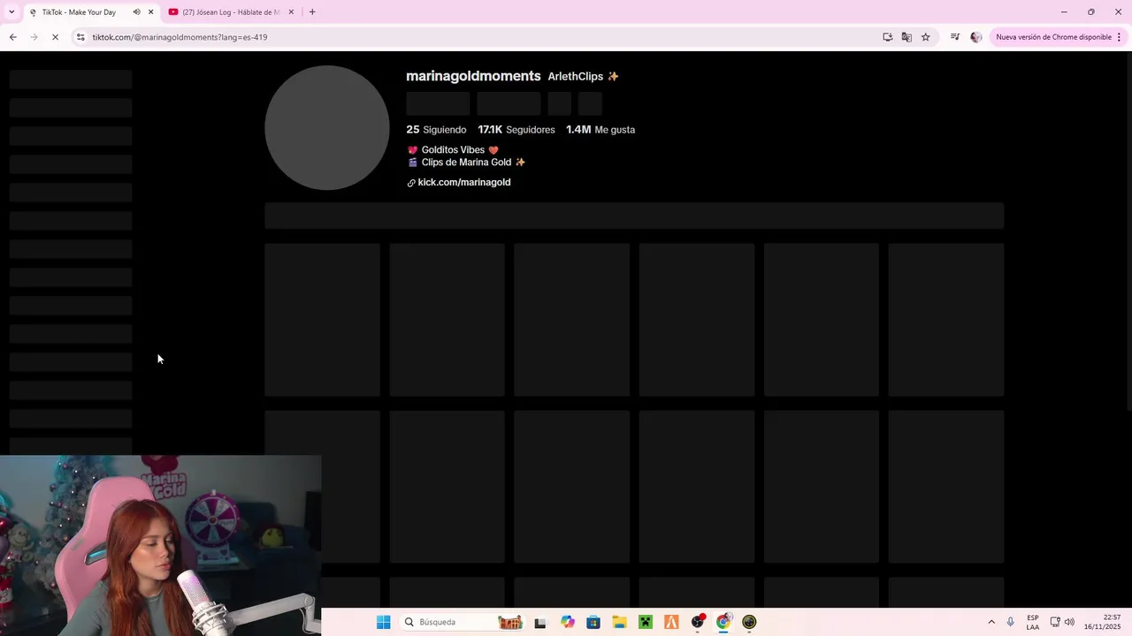Switch the ESP LAA input language
1132x636 pixels.
(x=1033, y=622)
